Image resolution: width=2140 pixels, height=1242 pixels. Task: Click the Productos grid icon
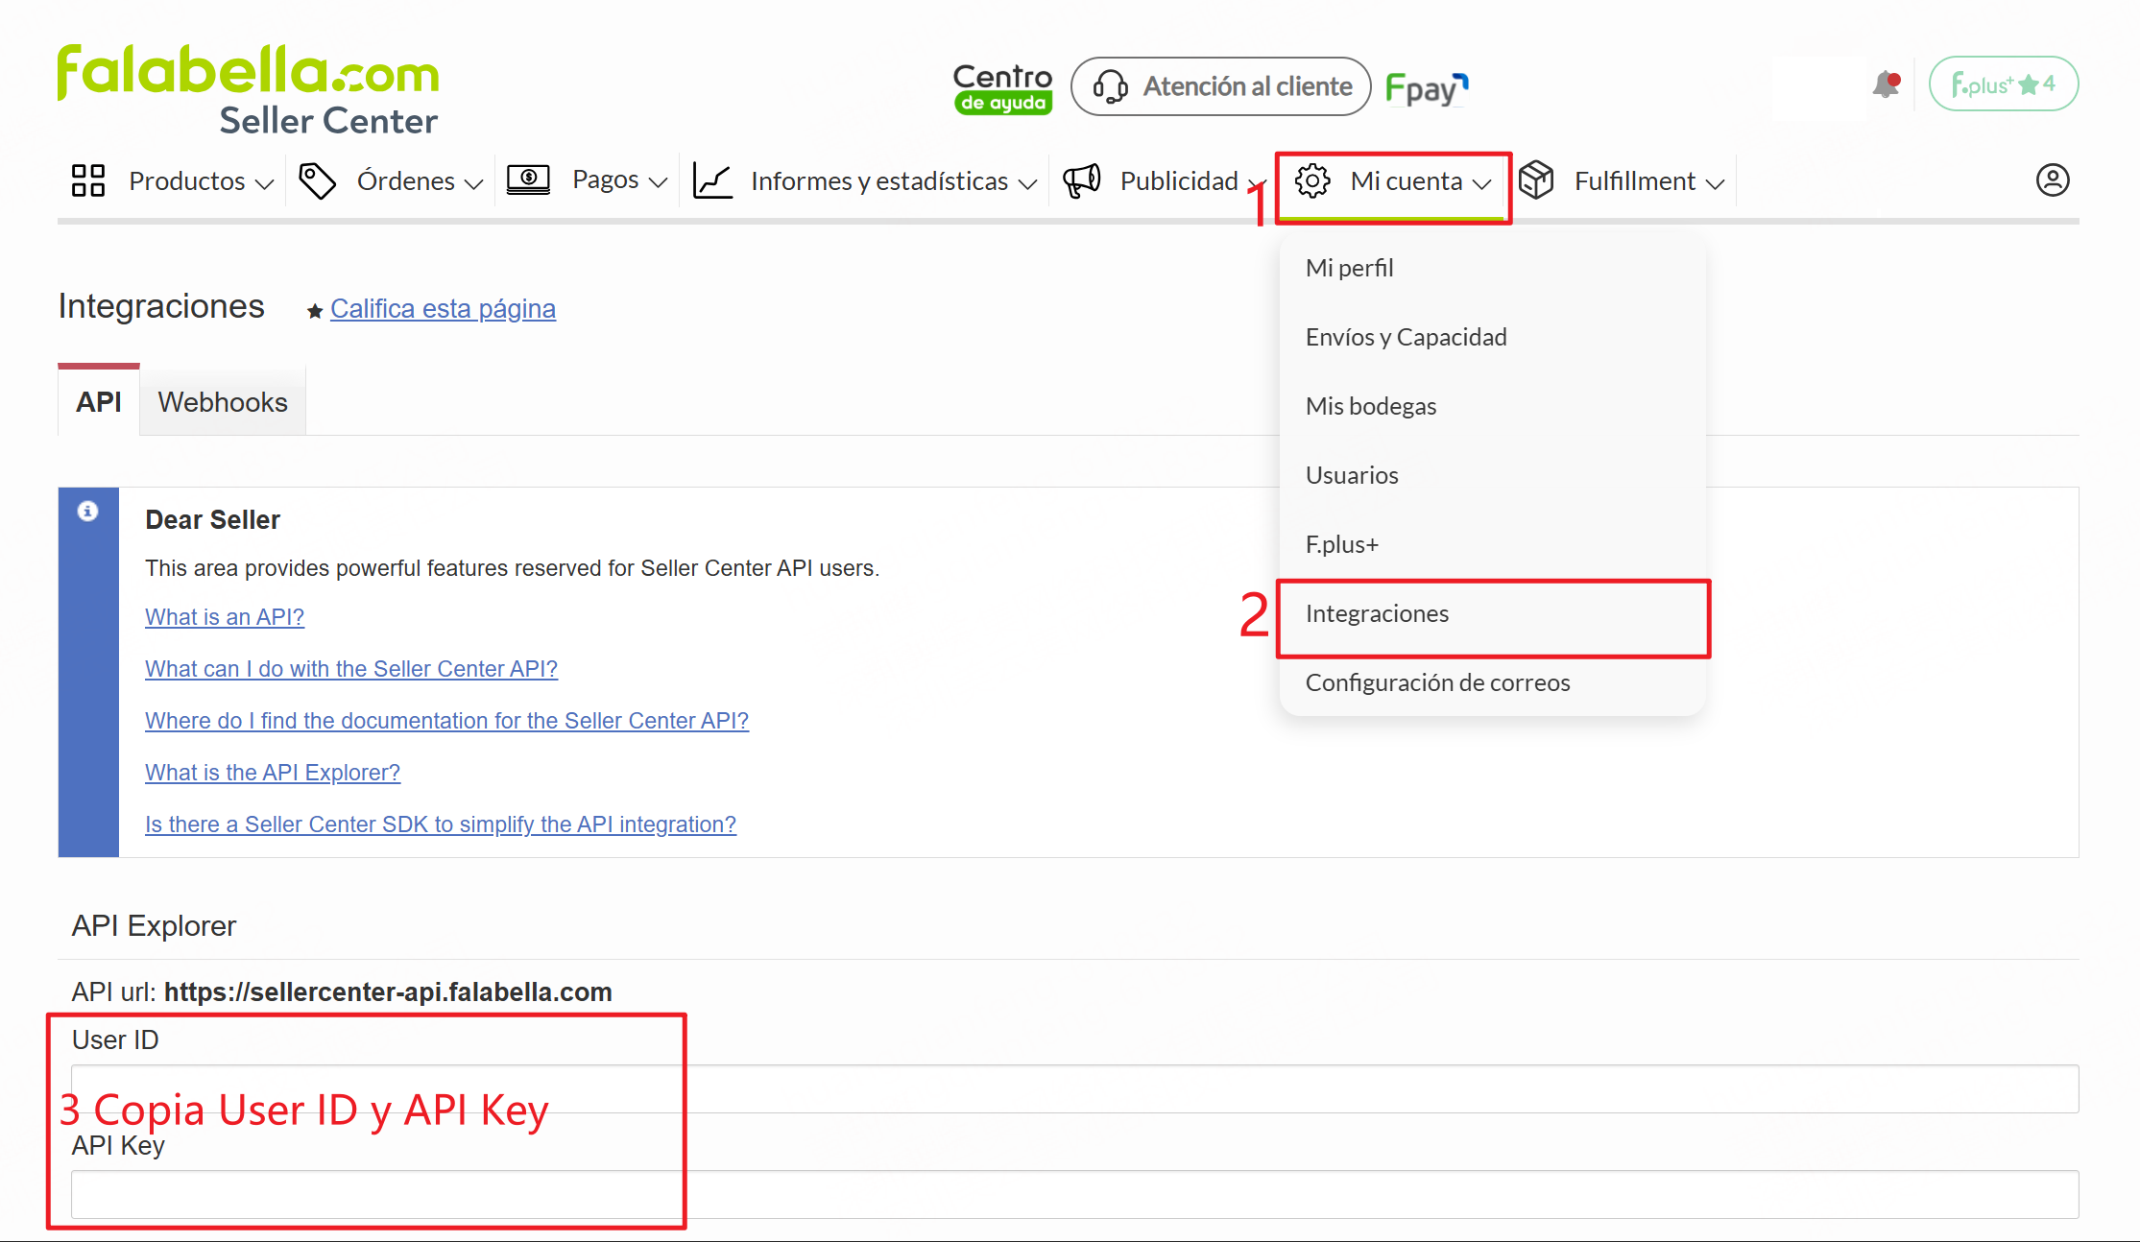87,180
